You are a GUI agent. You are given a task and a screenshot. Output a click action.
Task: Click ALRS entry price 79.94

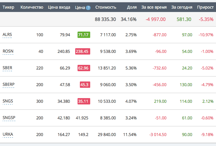pyautogui.click(x=65, y=35)
